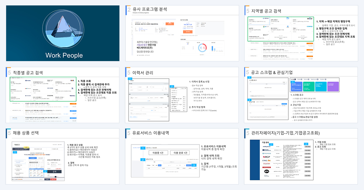Click the red donut chart in 유사 프로그램 분석

click(x=202, y=48)
